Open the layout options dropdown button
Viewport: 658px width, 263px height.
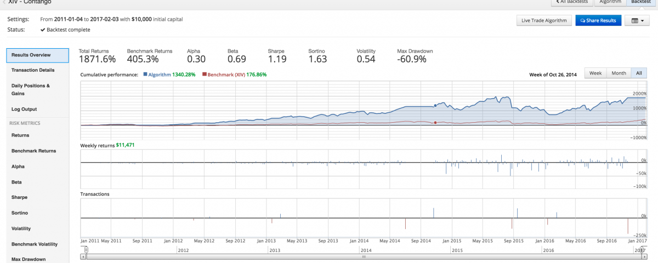pyautogui.click(x=637, y=21)
